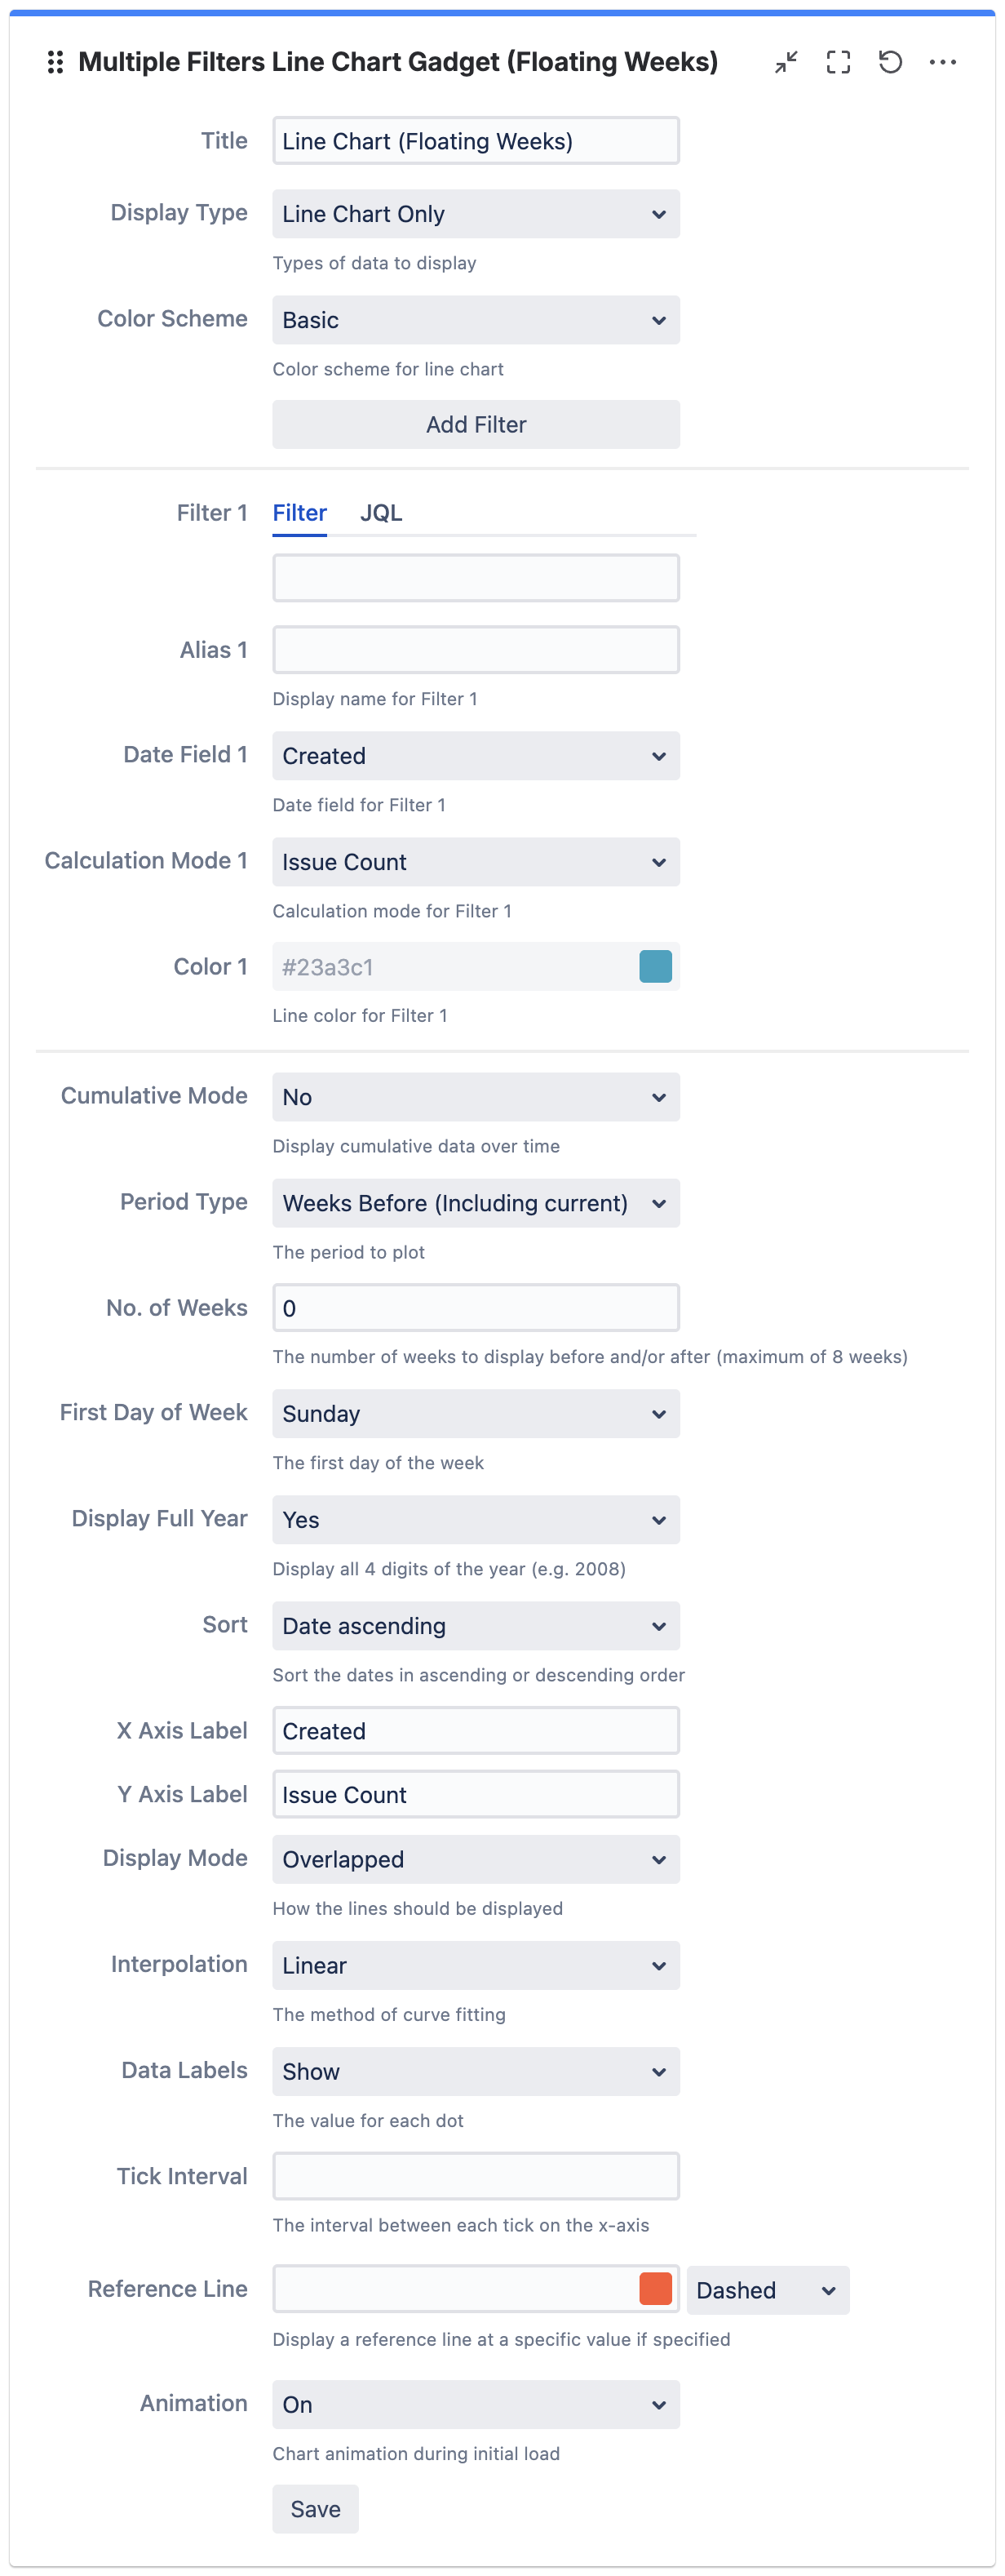This screenshot has width=1005, height=2576.
Task: Click the Tick Interval input field
Action: 476,2176
